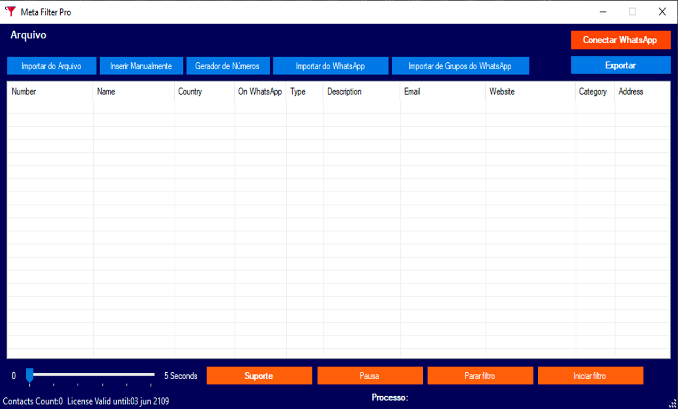Viewport: 678px width, 409px height.
Task: Click Conectar WhatsApp button
Action: point(620,40)
